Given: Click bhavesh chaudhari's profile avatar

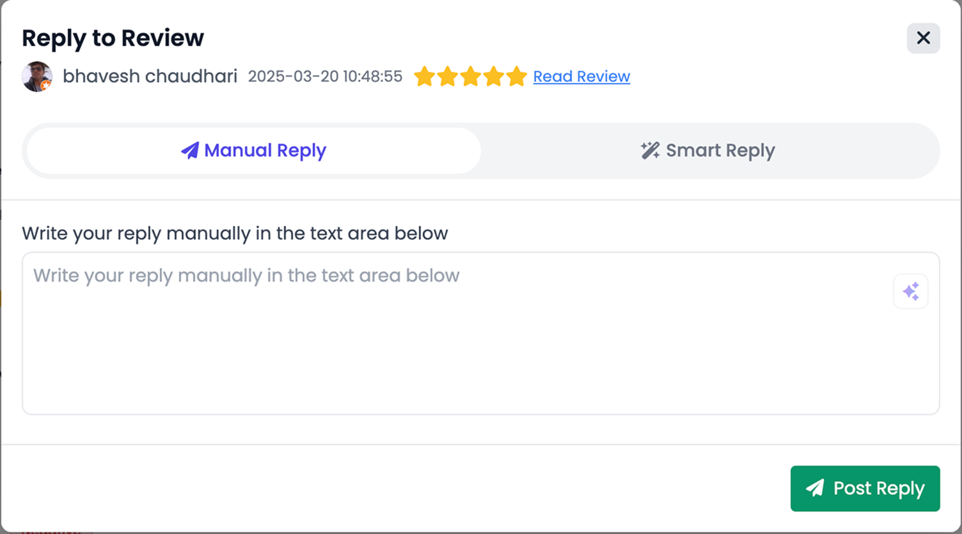Looking at the screenshot, I should 37,77.
